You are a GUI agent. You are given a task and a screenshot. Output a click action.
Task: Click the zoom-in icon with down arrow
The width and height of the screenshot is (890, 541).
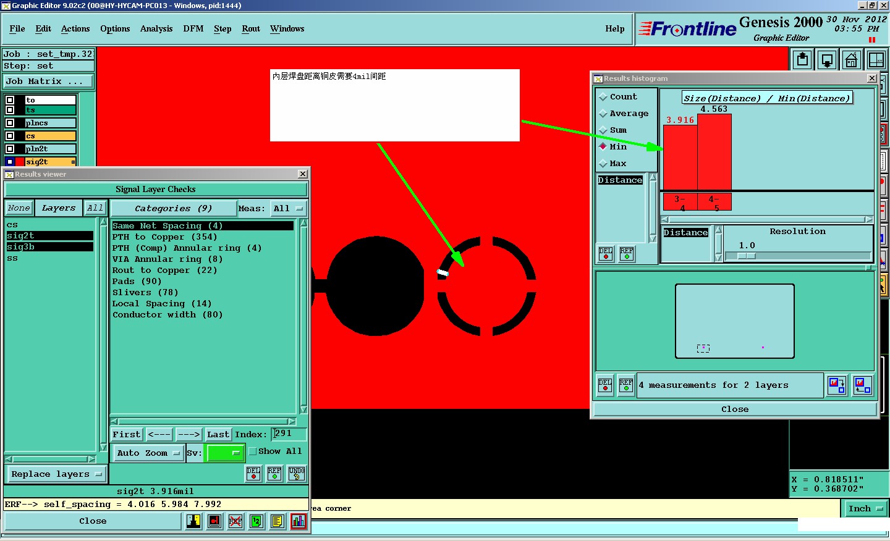tap(827, 60)
